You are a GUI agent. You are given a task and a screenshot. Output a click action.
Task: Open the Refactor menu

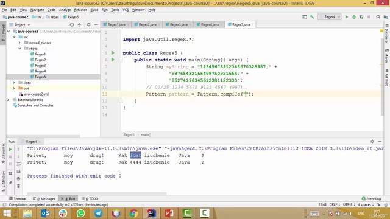coord(80,10)
